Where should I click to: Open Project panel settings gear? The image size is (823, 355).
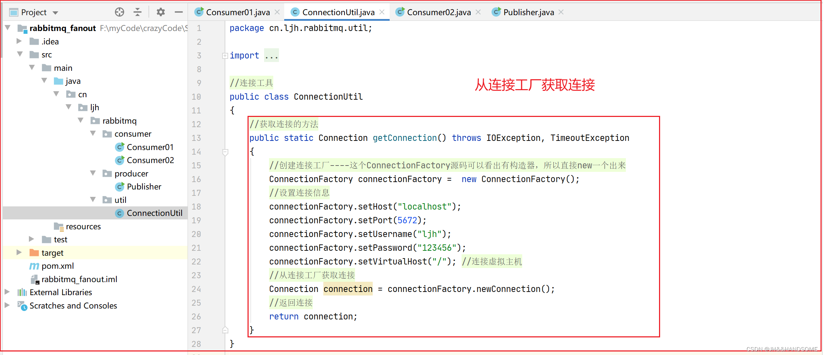click(161, 12)
